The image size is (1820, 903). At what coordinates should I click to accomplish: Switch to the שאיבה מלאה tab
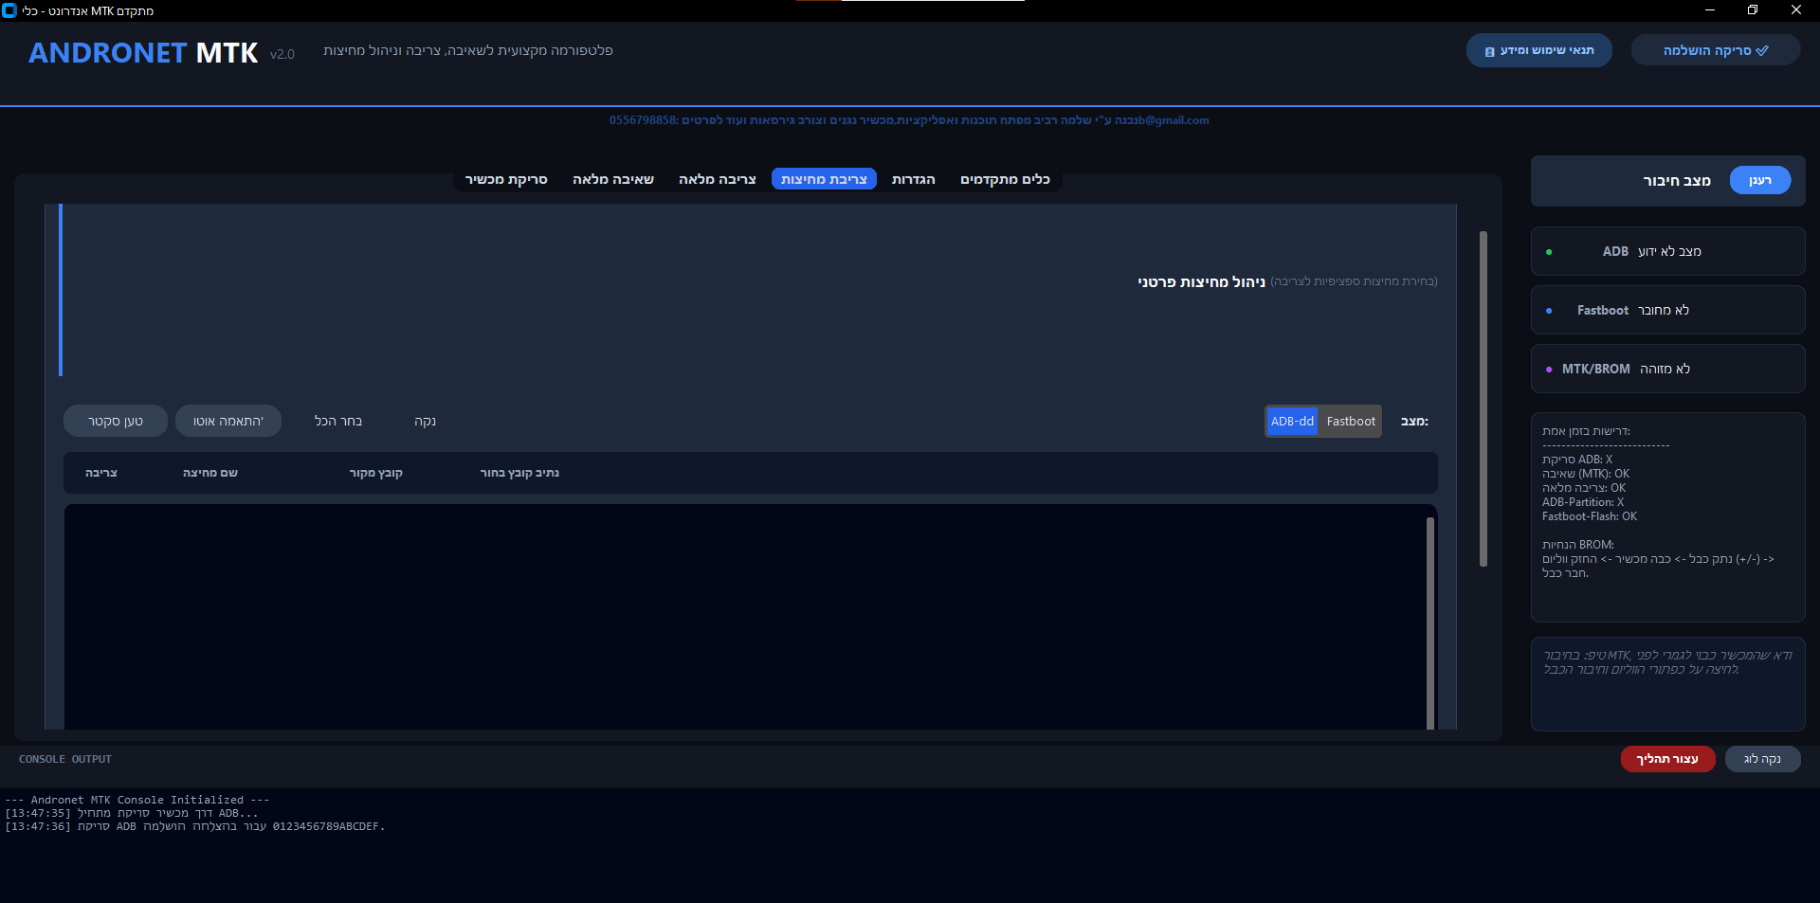612,179
